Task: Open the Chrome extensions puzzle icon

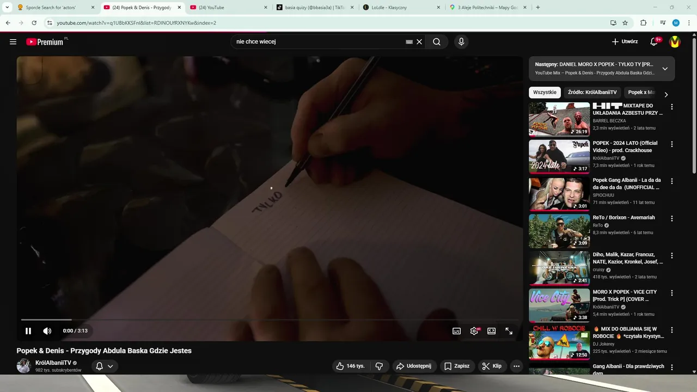Action: tap(643, 23)
